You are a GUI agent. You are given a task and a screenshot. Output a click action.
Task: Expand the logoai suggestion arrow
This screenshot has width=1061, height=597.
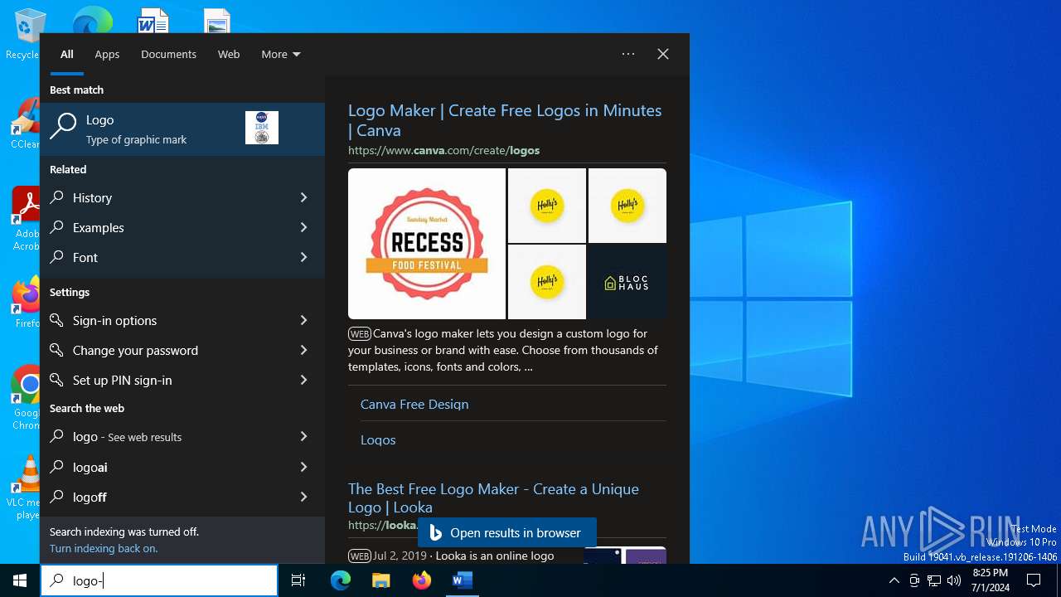point(303,467)
